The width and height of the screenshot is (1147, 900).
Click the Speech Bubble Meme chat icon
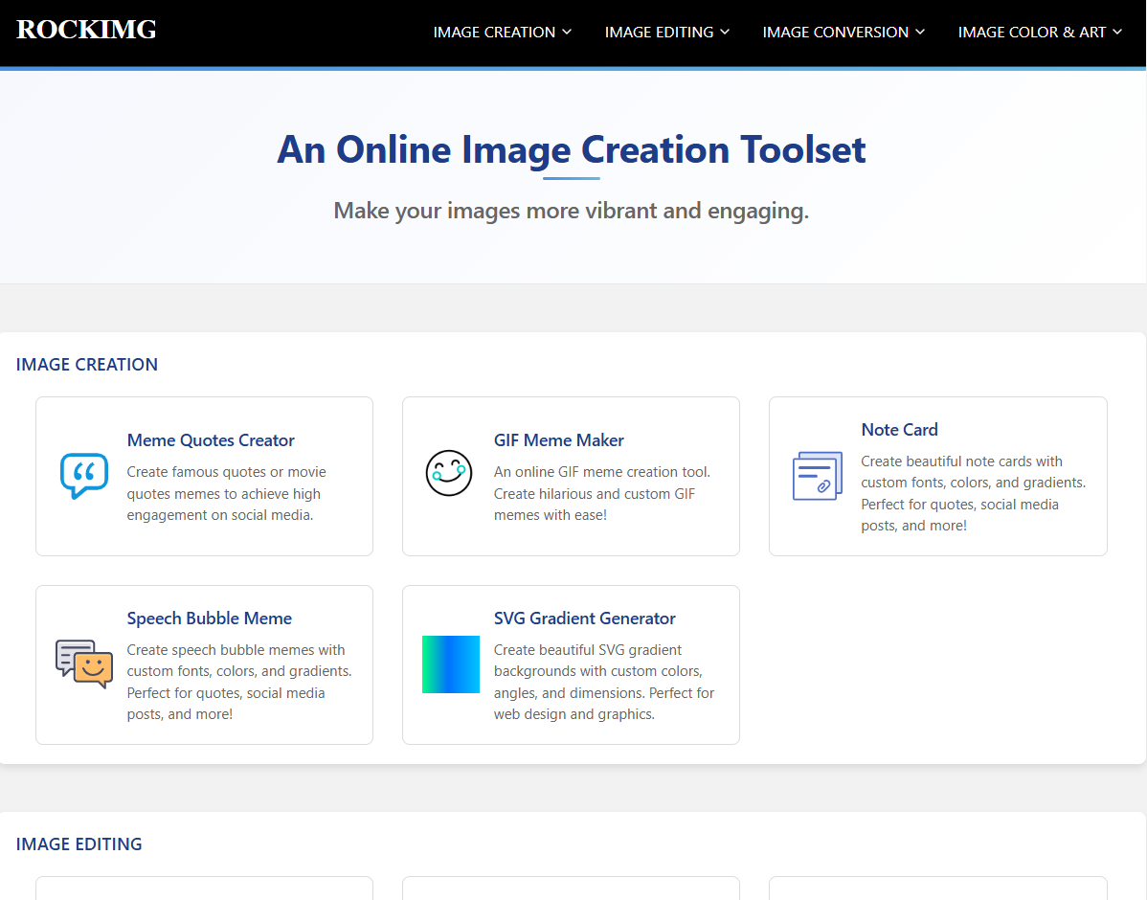coord(83,664)
